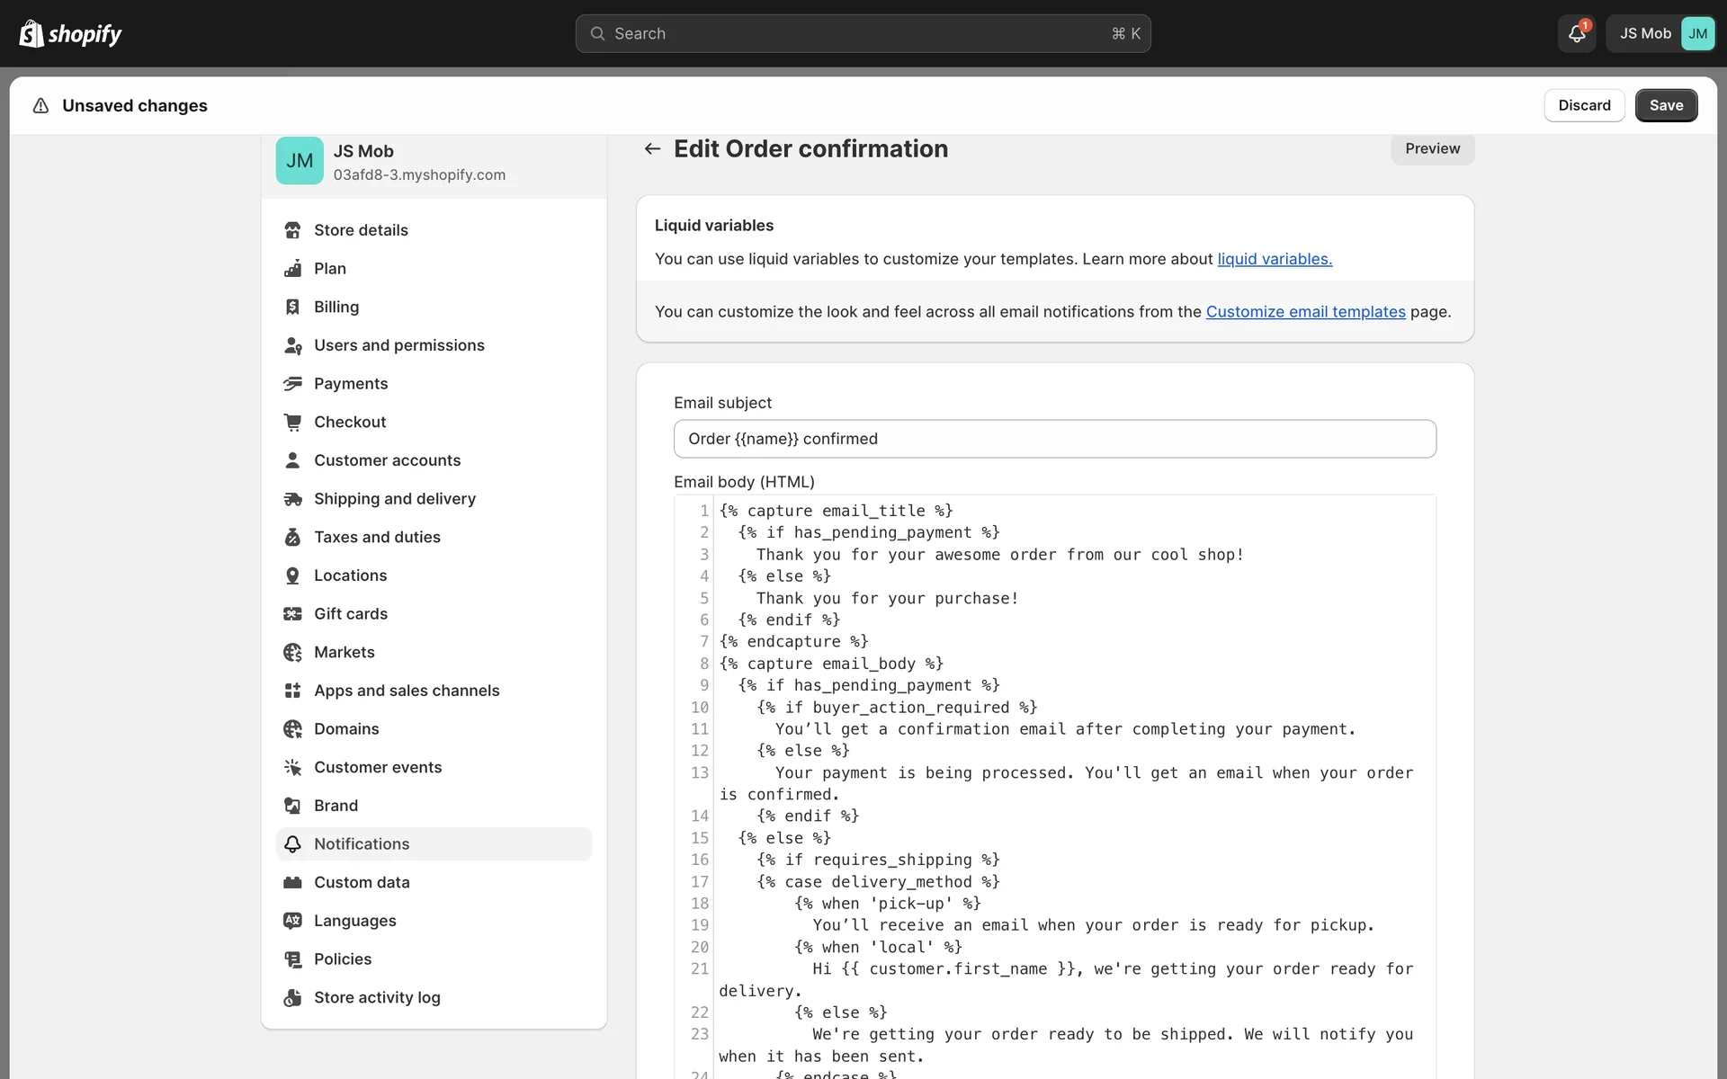Click the Customer events sparkle icon
This screenshot has width=1727, height=1079.
coord(292,768)
